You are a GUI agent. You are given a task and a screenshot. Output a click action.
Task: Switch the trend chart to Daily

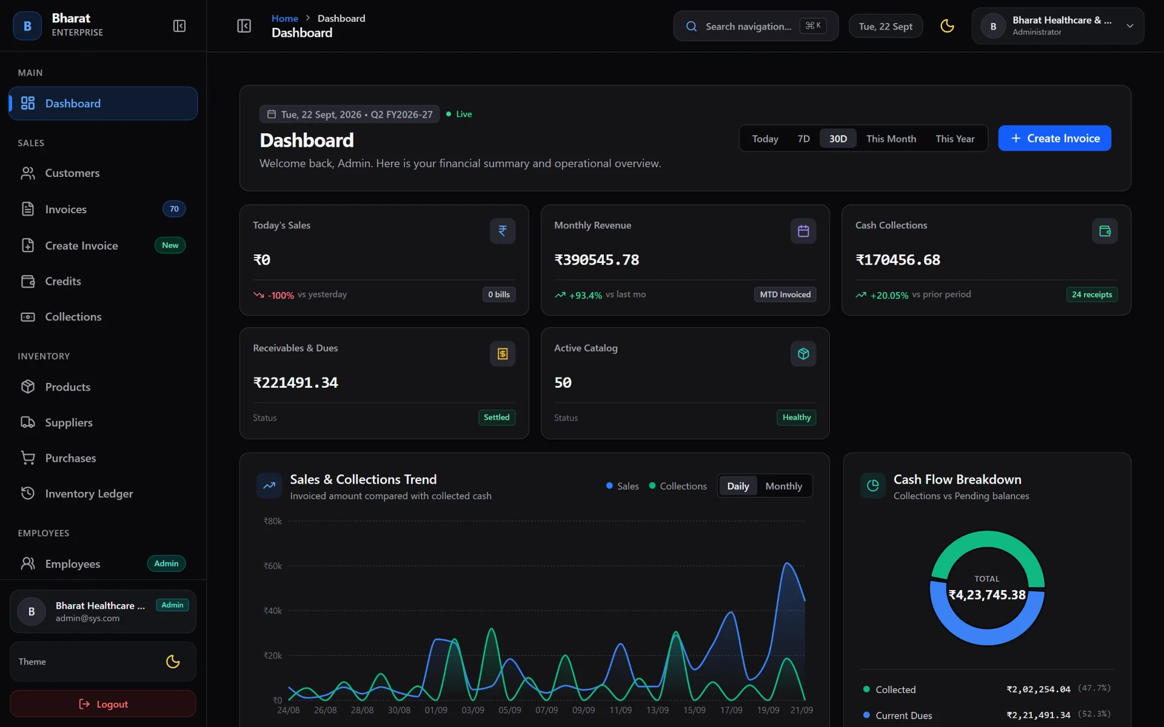738,486
